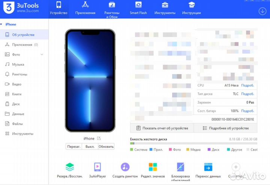This screenshot has width=270, height=185.
Task: Click Подроб. link beside CPU
Action: coord(247,85)
